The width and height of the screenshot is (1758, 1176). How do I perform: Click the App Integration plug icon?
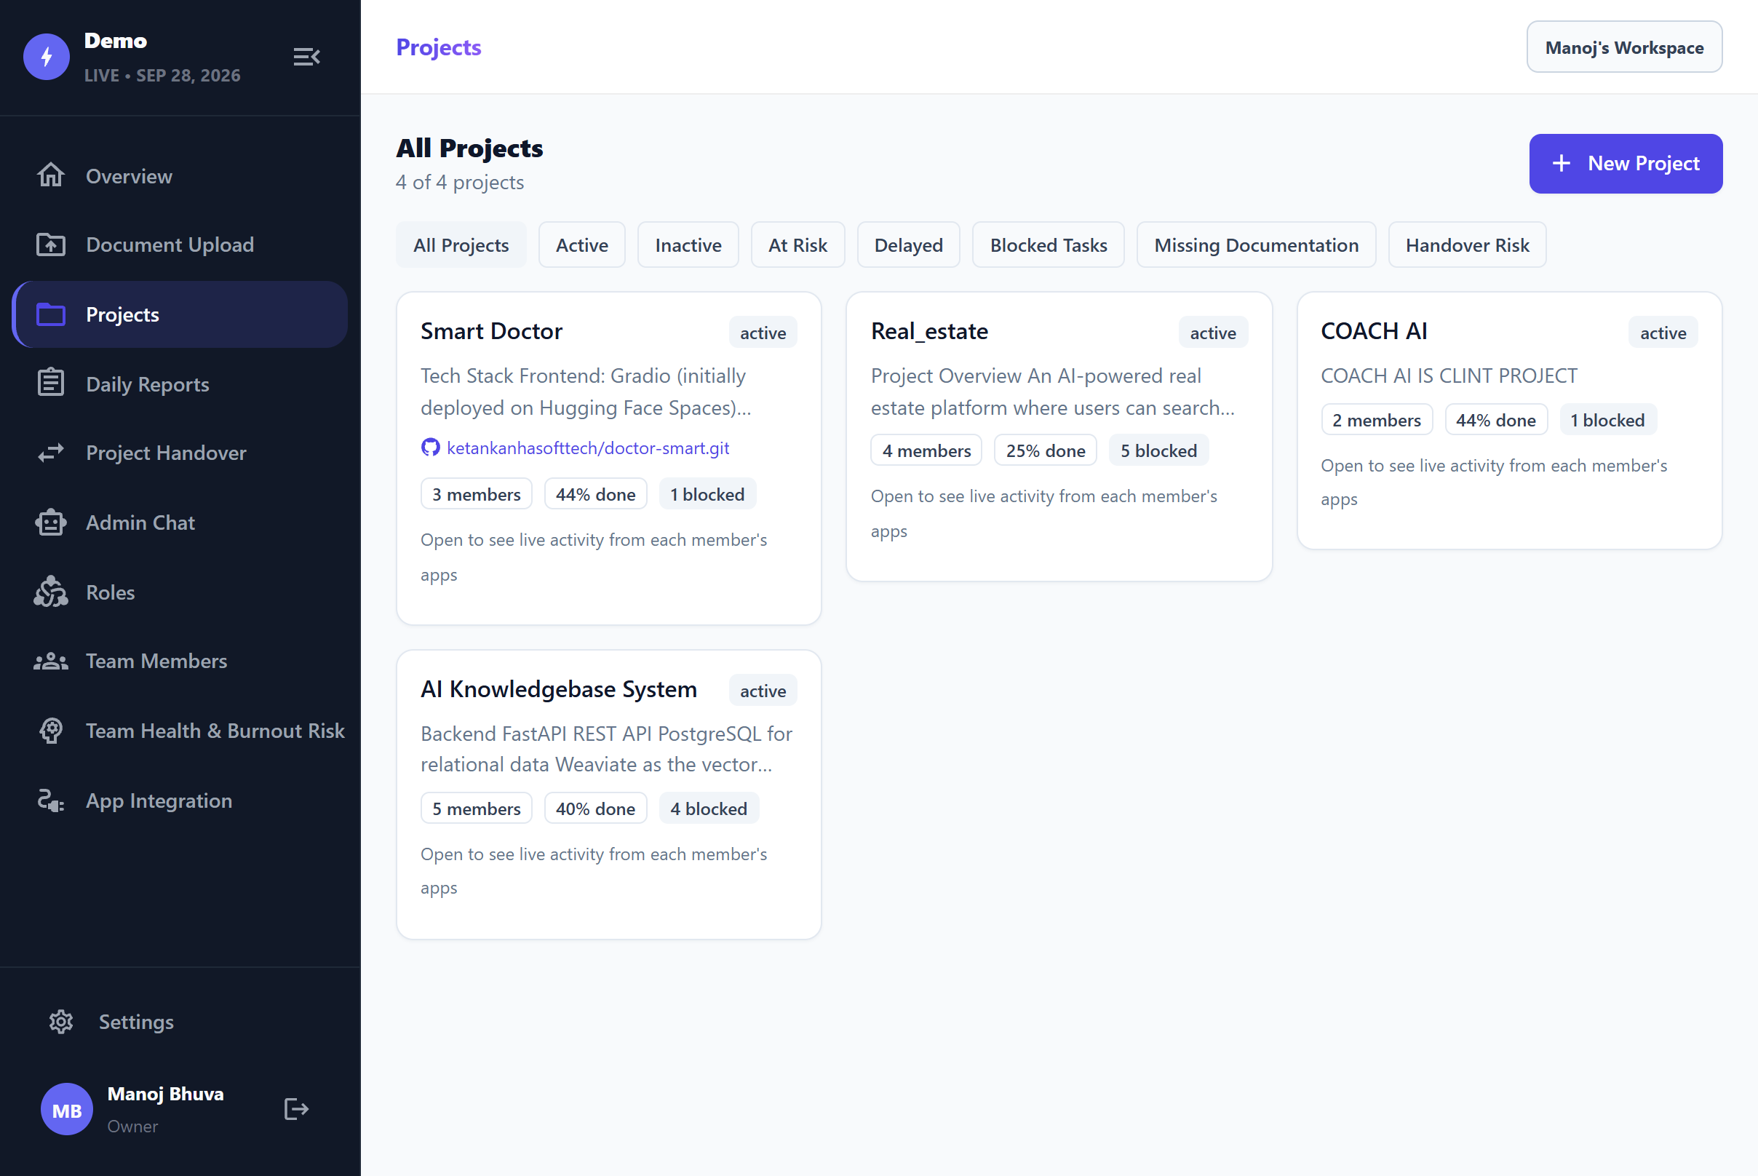pos(51,800)
